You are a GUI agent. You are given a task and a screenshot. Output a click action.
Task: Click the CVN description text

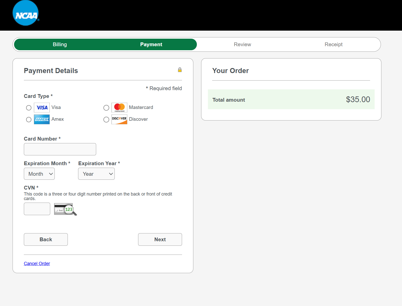(x=98, y=196)
